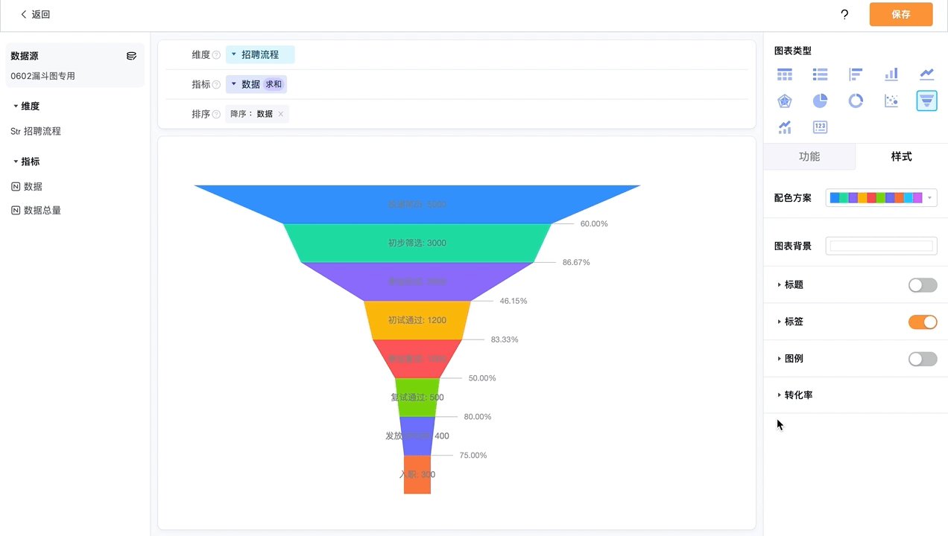Switch to the 功能 tab
This screenshot has width=948, height=536.
[x=809, y=156]
